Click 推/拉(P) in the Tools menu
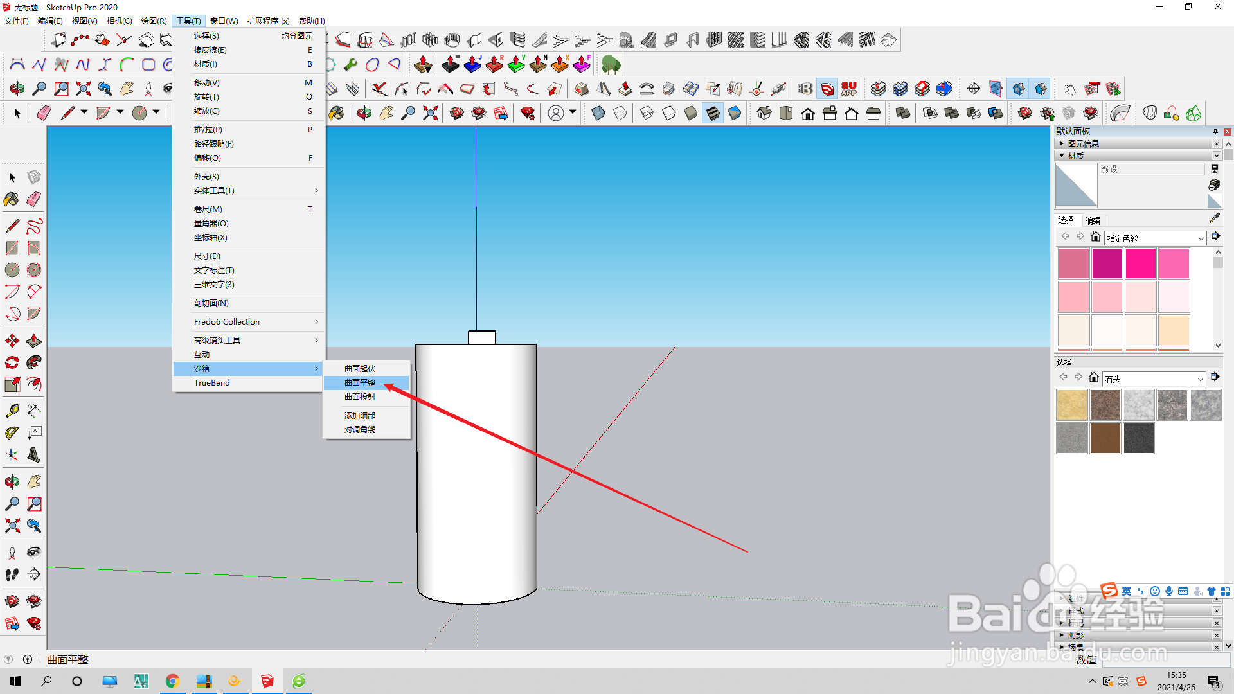Screen dimensions: 1234x694 [249, 130]
